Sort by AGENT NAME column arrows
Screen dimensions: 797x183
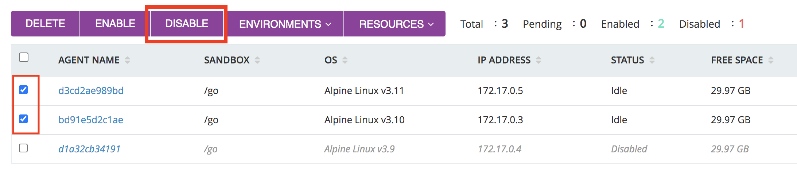pyautogui.click(x=127, y=60)
